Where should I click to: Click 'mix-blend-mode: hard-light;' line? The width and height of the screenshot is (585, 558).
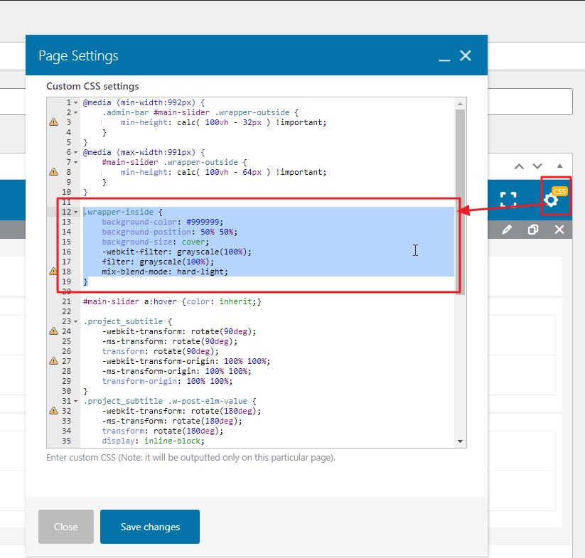[x=164, y=272]
